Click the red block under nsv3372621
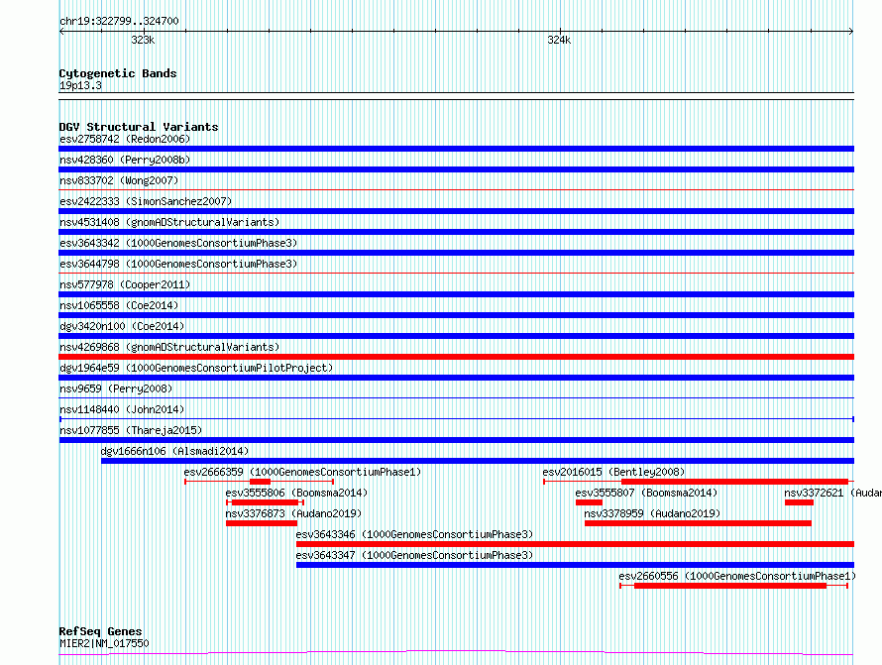Image resolution: width=882 pixels, height=665 pixels. [x=800, y=502]
